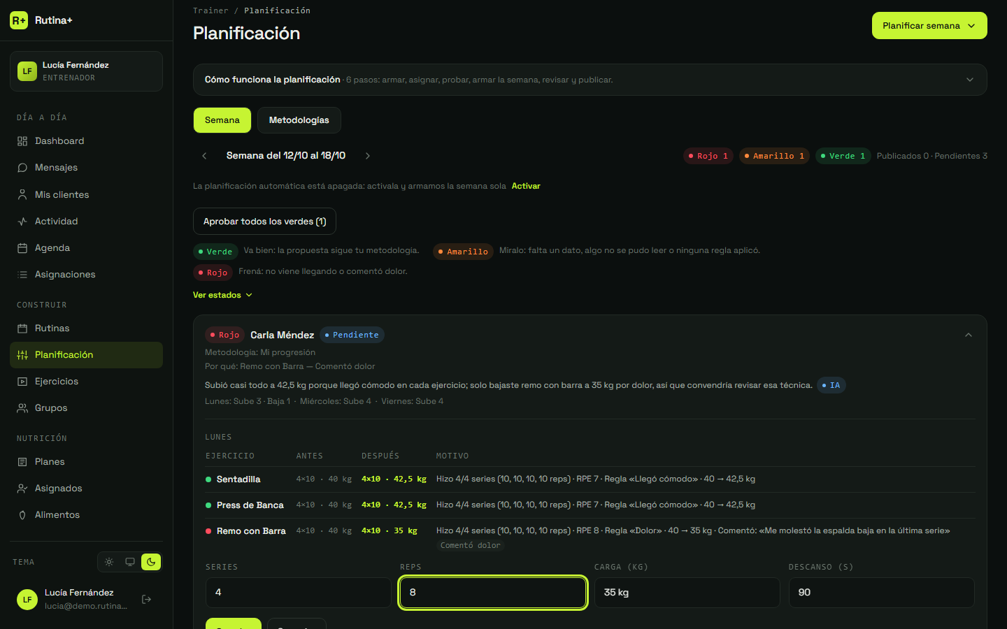This screenshot has width=1007, height=629.
Task: Open the Ejercicios library
Action: 86,382
